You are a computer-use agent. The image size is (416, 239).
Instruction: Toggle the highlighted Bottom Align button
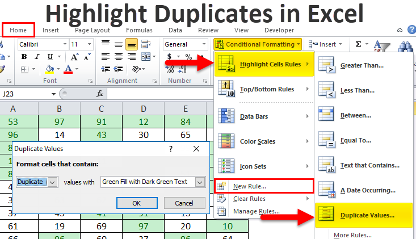[132, 44]
